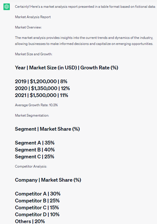Click the Segment C | 25% row

(x=35, y=156)
